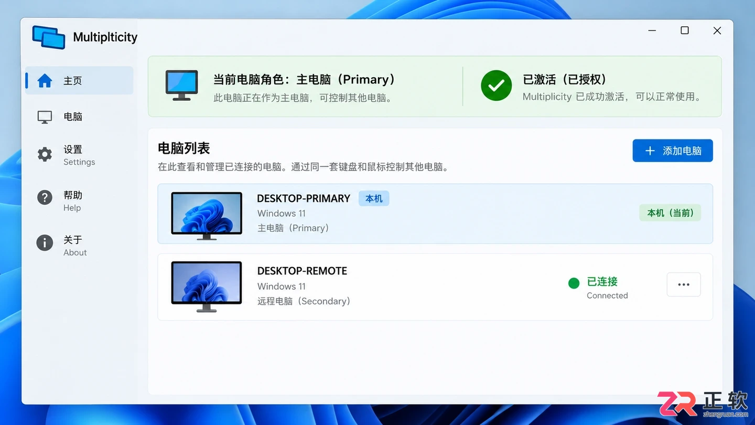Select the DESKTOP-PRIMARY name text
The image size is (755, 425).
coord(304,198)
